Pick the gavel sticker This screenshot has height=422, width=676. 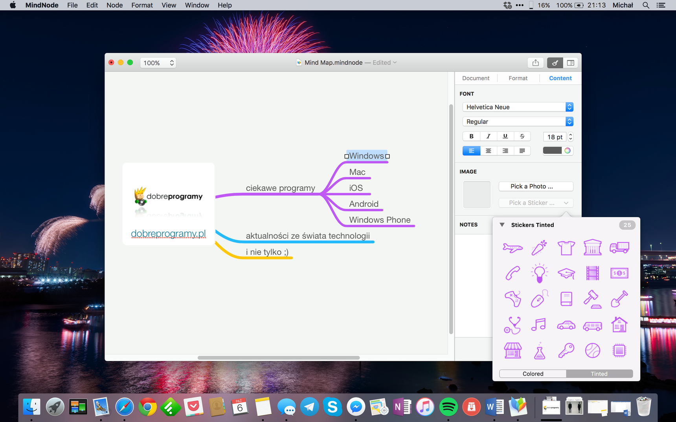tap(593, 299)
